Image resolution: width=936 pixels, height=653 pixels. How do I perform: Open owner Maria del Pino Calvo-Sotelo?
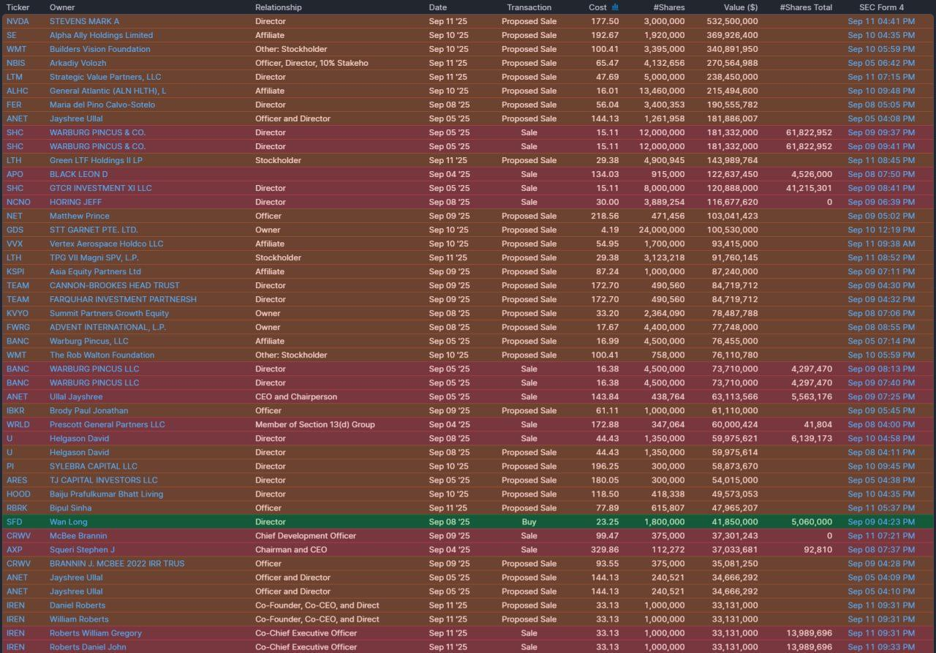(x=102, y=105)
